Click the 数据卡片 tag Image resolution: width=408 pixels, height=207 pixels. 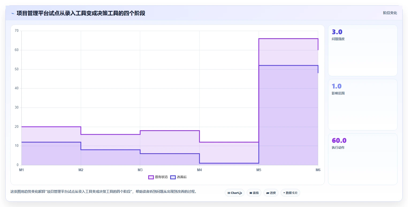click(x=290, y=193)
